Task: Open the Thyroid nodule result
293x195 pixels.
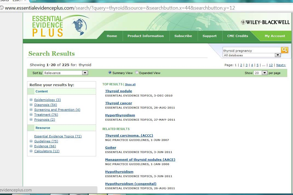Action: (119, 91)
